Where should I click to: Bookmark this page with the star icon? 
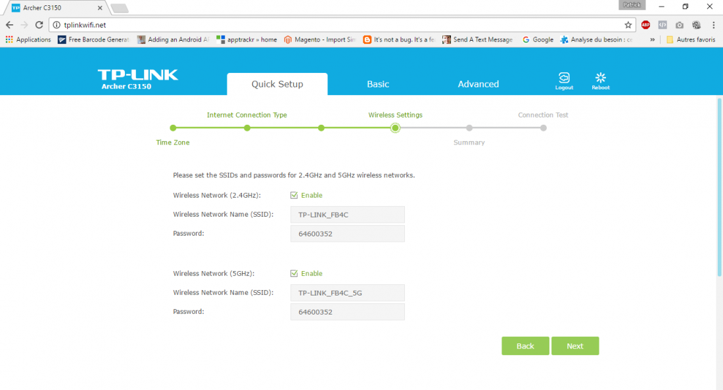coord(628,25)
